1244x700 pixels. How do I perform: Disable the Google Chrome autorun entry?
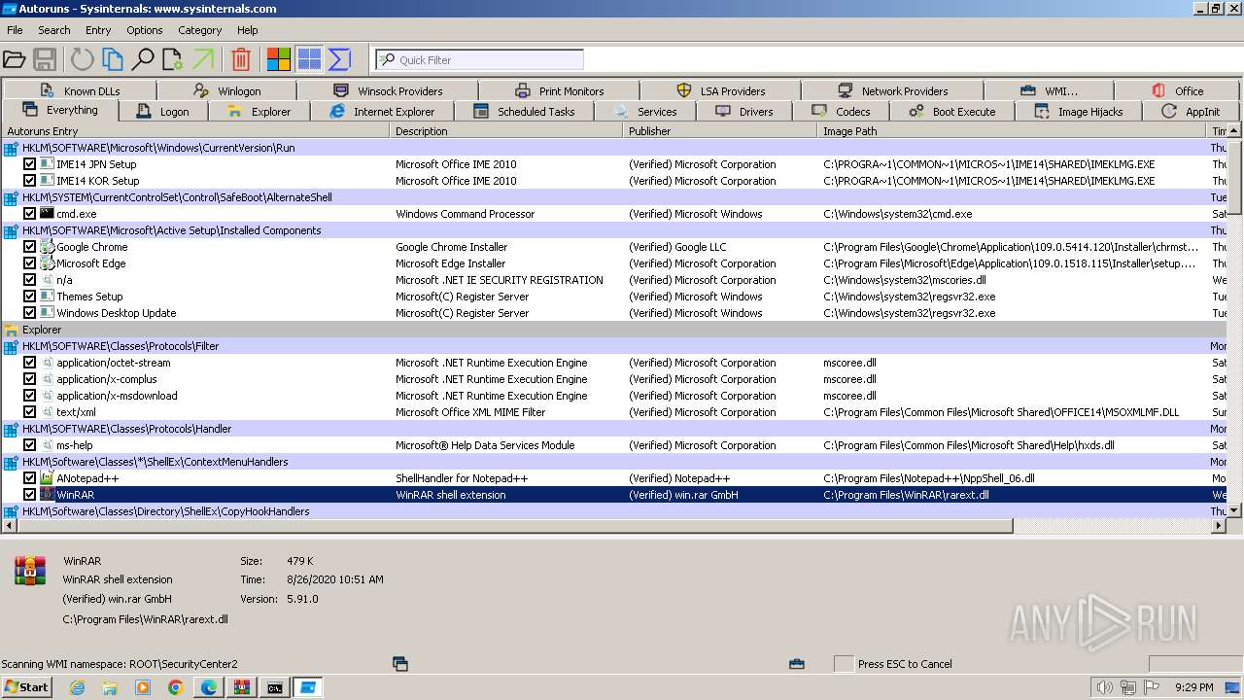(x=29, y=247)
